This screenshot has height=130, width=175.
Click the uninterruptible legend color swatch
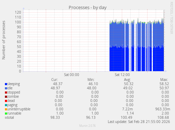pyautogui.click(x=6, y=109)
